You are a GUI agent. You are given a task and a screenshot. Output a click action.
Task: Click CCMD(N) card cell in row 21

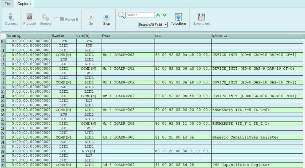click(89, 96)
